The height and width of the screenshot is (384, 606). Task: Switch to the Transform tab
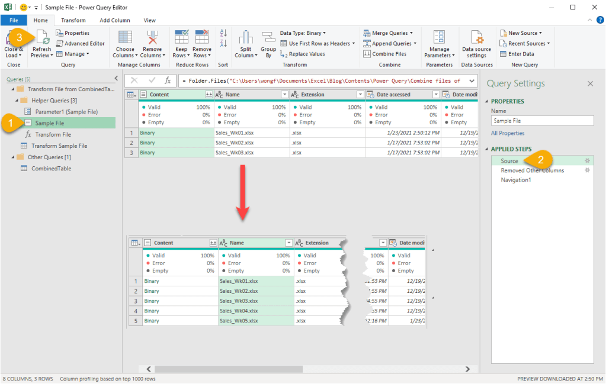pos(73,20)
